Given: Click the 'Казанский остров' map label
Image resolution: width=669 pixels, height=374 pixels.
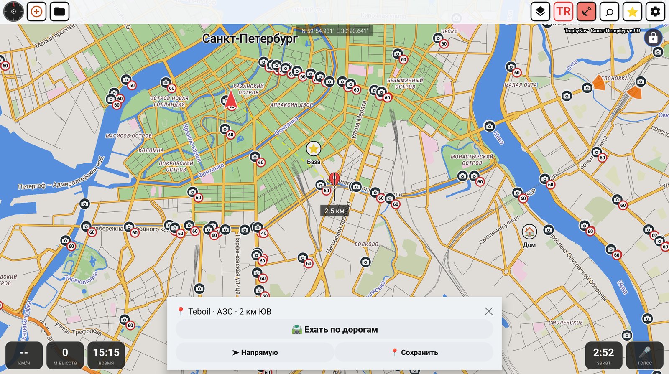Looking at the screenshot, I should click(x=248, y=89).
